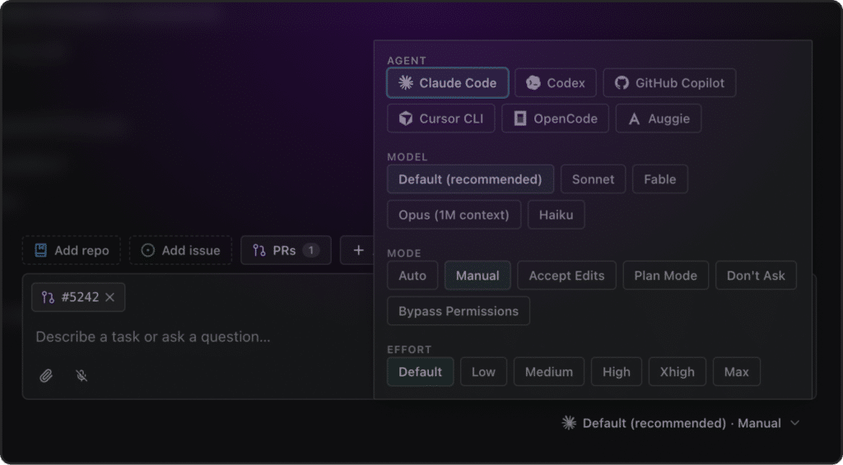
Task: Open the Default (recommended) · Manual selector
Action: pos(681,423)
